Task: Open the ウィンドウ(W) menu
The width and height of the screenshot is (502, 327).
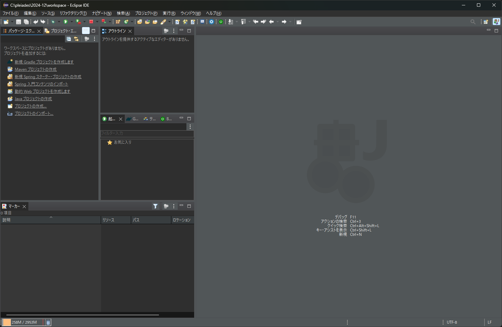Action: point(191,13)
